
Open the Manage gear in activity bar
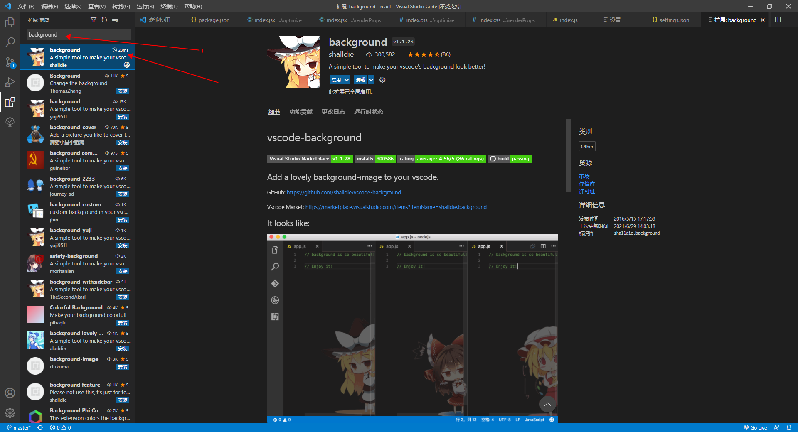point(10,413)
